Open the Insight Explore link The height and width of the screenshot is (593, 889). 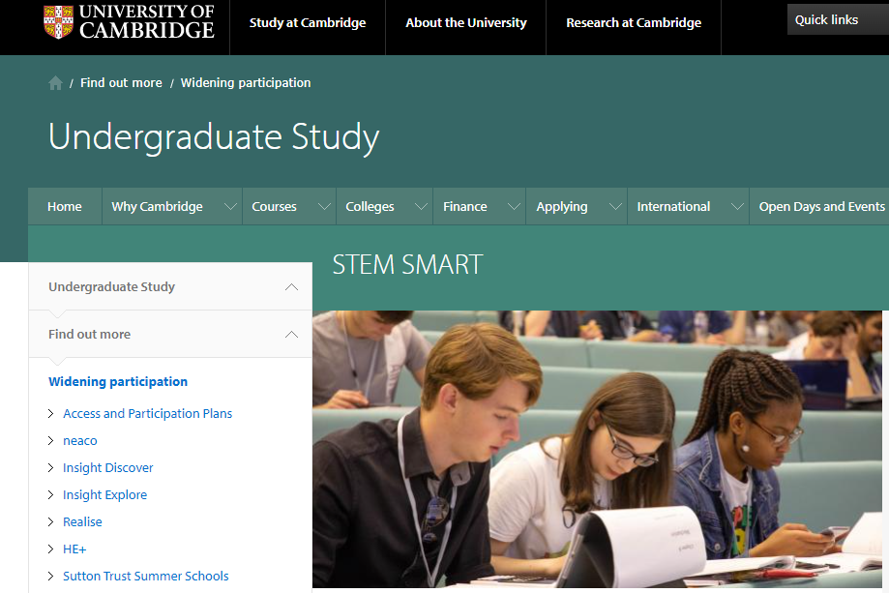104,495
